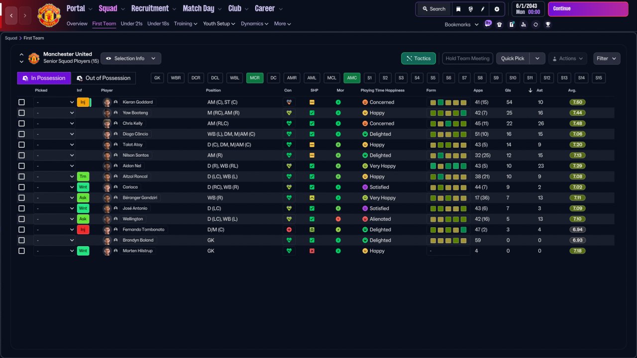Viewport: 637px width, 358px height.
Task: Click the Continue button
Action: pyautogui.click(x=588, y=9)
